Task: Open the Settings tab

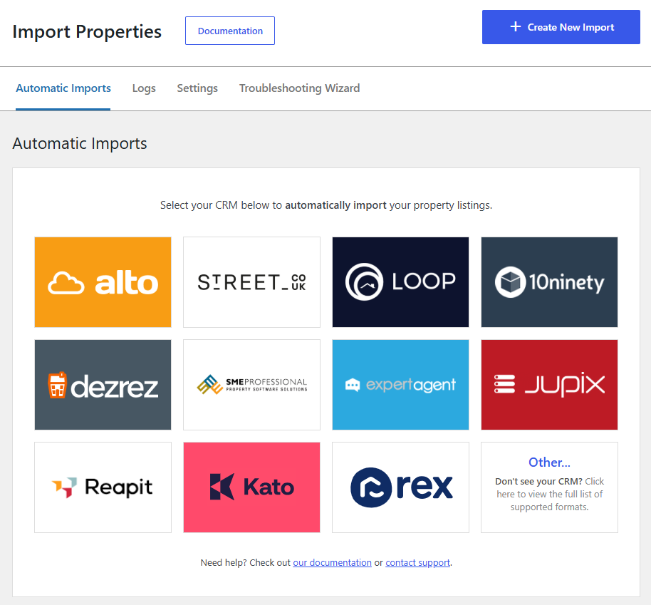Action: click(197, 88)
